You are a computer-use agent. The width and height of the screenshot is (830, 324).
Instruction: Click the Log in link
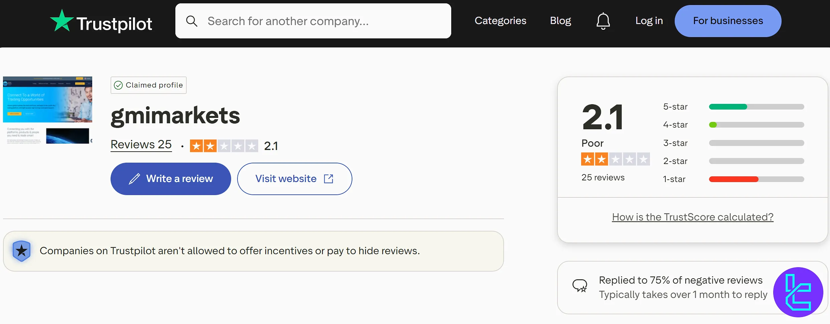coord(649,21)
